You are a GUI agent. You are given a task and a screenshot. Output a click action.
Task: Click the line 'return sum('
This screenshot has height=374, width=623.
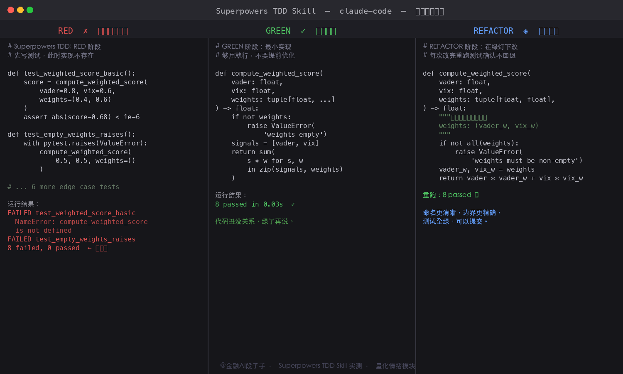click(253, 152)
